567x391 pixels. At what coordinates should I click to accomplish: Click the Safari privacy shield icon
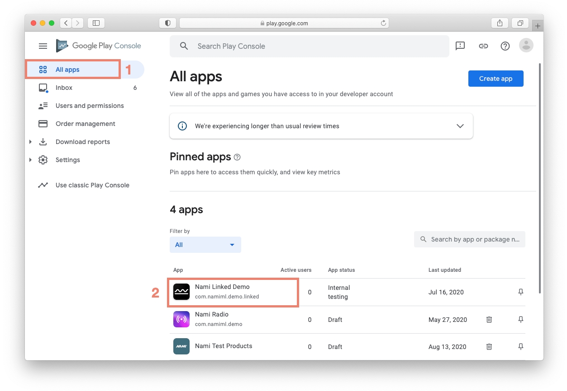click(x=167, y=23)
